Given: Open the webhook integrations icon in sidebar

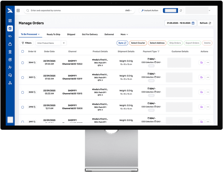Looking at the screenshot, I should 10,83.
